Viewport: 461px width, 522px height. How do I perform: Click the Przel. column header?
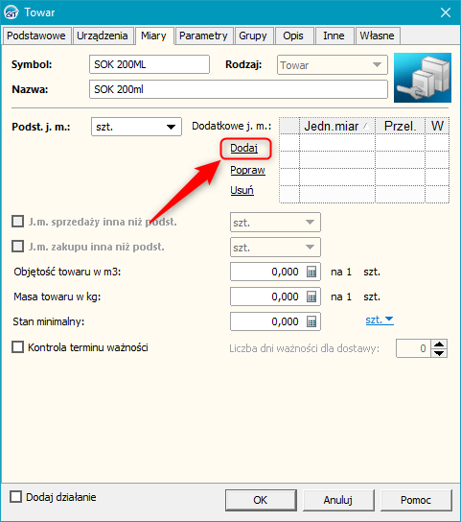400,126
